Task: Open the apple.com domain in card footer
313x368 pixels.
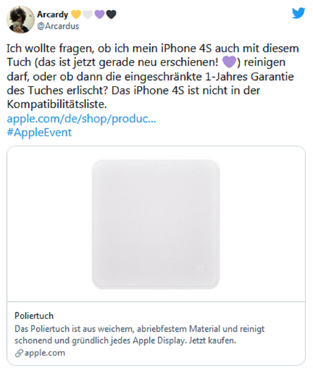Action: click(x=45, y=353)
